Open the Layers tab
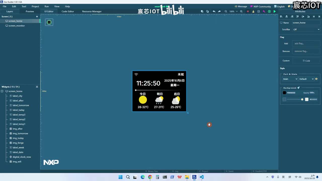The width and height of the screenshot is (322, 181). point(10,11)
